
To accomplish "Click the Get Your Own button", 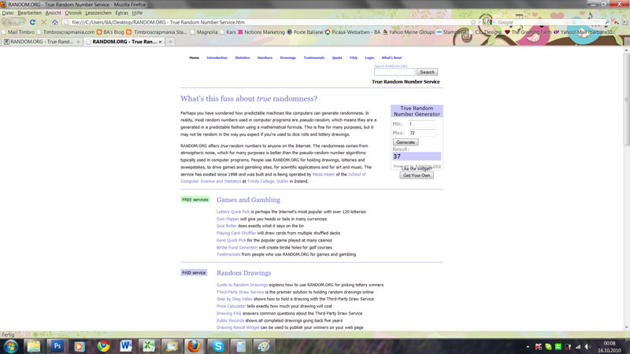I will coord(417,175).
